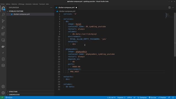
Task: Click the 8080:80 port mapping text
Action: tap(76, 67)
